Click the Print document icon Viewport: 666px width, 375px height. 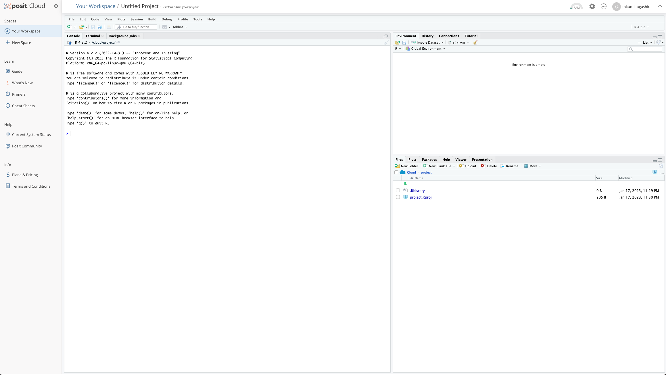pyautogui.click(x=109, y=27)
